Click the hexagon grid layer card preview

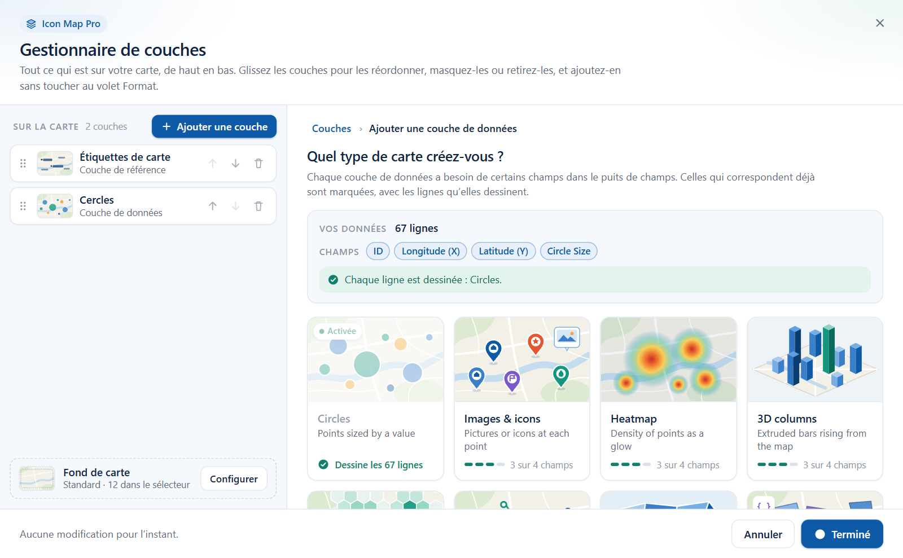(x=376, y=500)
